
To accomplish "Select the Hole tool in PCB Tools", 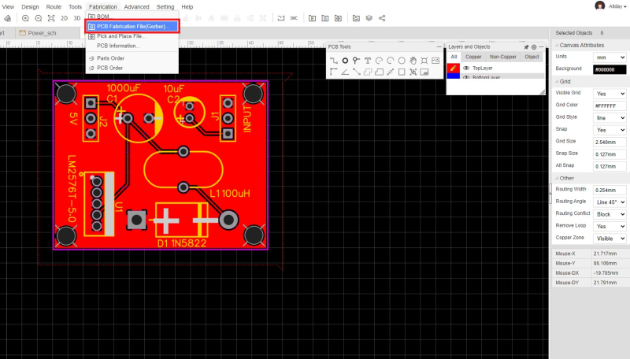I will click(x=424, y=61).
